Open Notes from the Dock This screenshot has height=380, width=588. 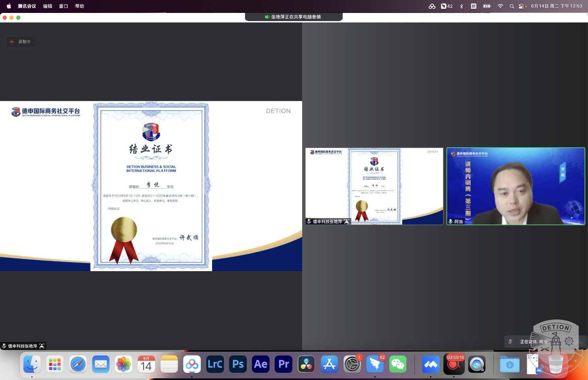pos(169,364)
